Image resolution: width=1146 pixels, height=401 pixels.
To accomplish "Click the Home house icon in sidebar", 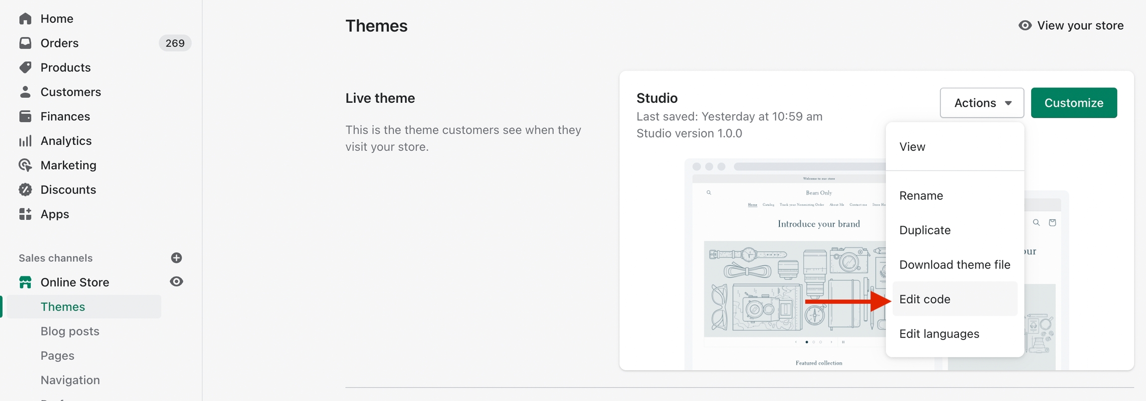I will [x=25, y=19].
